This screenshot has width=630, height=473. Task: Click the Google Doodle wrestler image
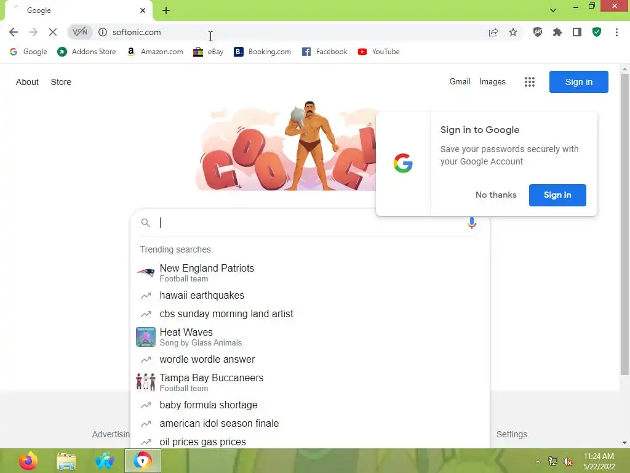286,145
